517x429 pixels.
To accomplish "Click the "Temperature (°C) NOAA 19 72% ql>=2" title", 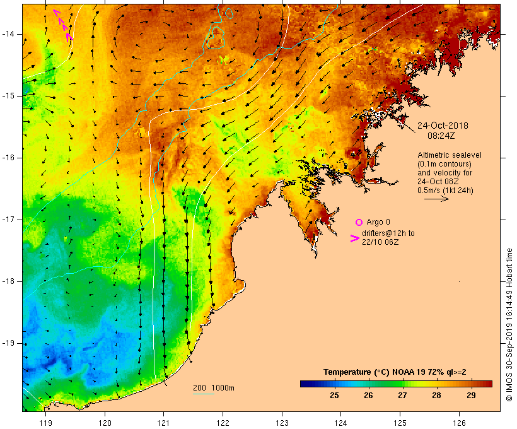I will coord(395,372).
